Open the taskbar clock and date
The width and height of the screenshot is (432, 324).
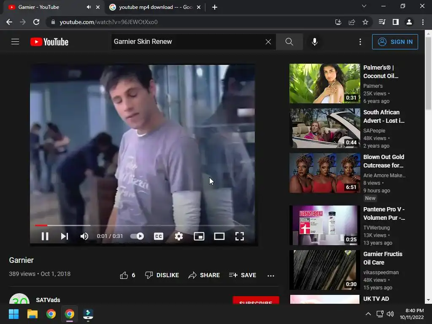click(412, 314)
